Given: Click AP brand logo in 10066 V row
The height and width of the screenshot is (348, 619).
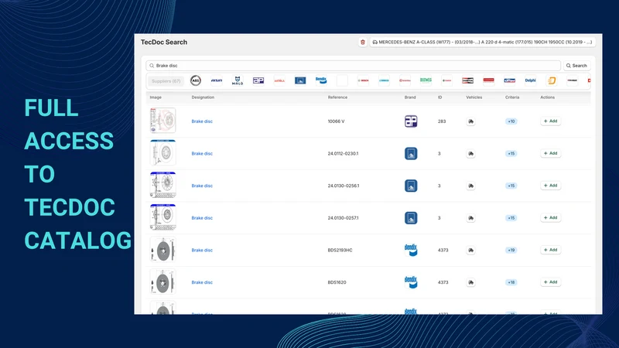Looking at the screenshot, I should pyautogui.click(x=411, y=121).
